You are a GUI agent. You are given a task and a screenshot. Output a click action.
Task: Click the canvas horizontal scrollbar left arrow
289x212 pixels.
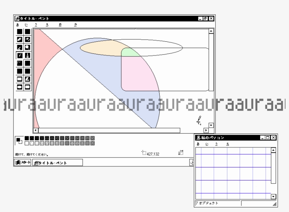pos(36,130)
